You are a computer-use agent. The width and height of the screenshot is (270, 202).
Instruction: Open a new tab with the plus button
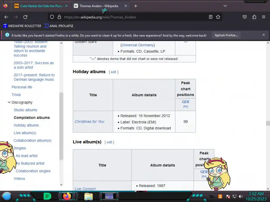click(136, 6)
